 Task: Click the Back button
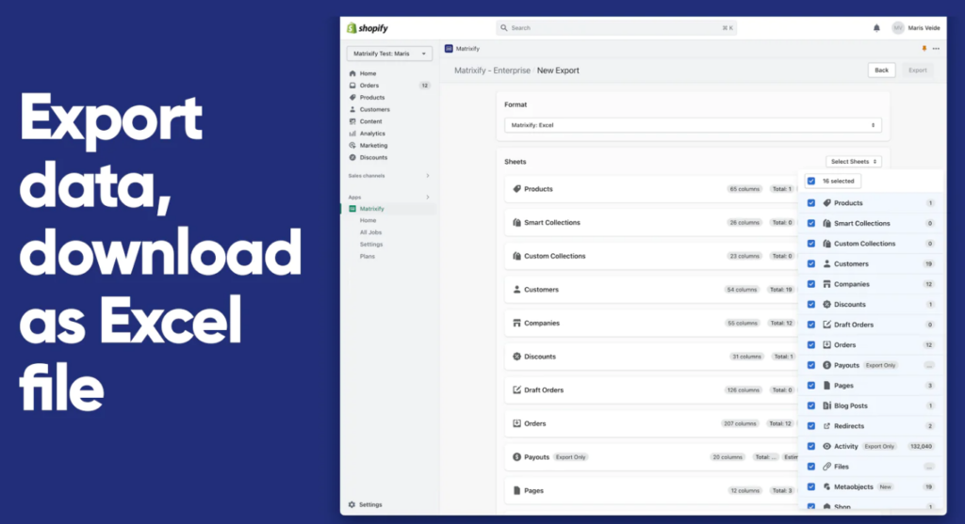click(881, 71)
